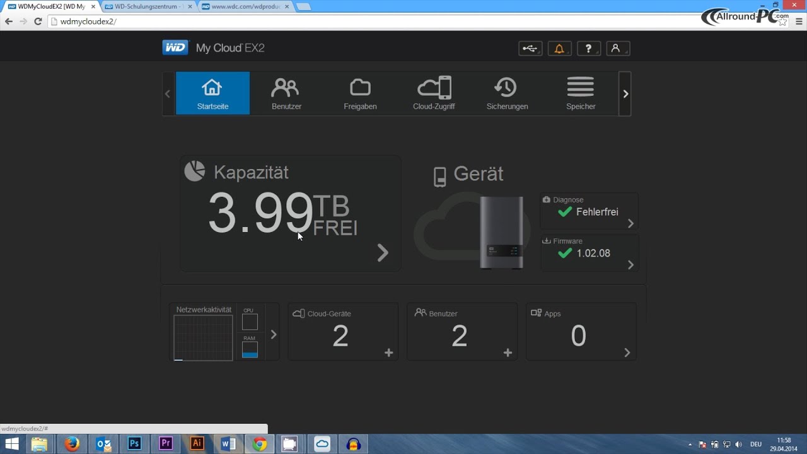Open WD My Cloud app in taskbar
Image resolution: width=807 pixels, height=454 pixels.
click(x=322, y=444)
